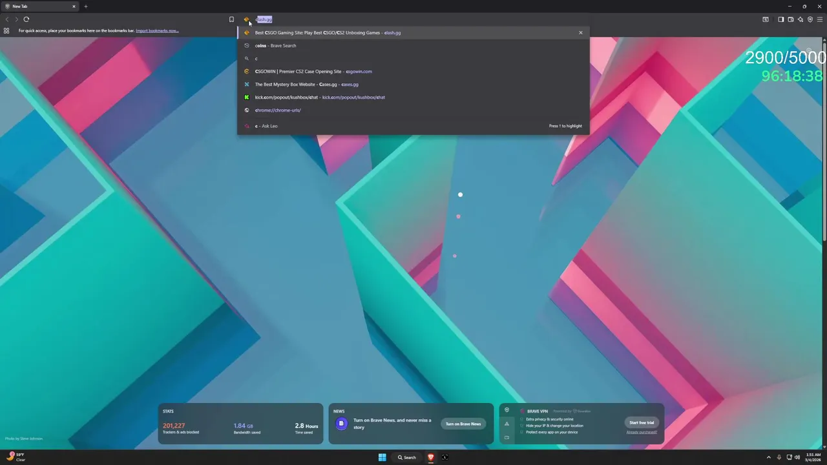Open the tab search icon in the toolbar

[766, 19]
